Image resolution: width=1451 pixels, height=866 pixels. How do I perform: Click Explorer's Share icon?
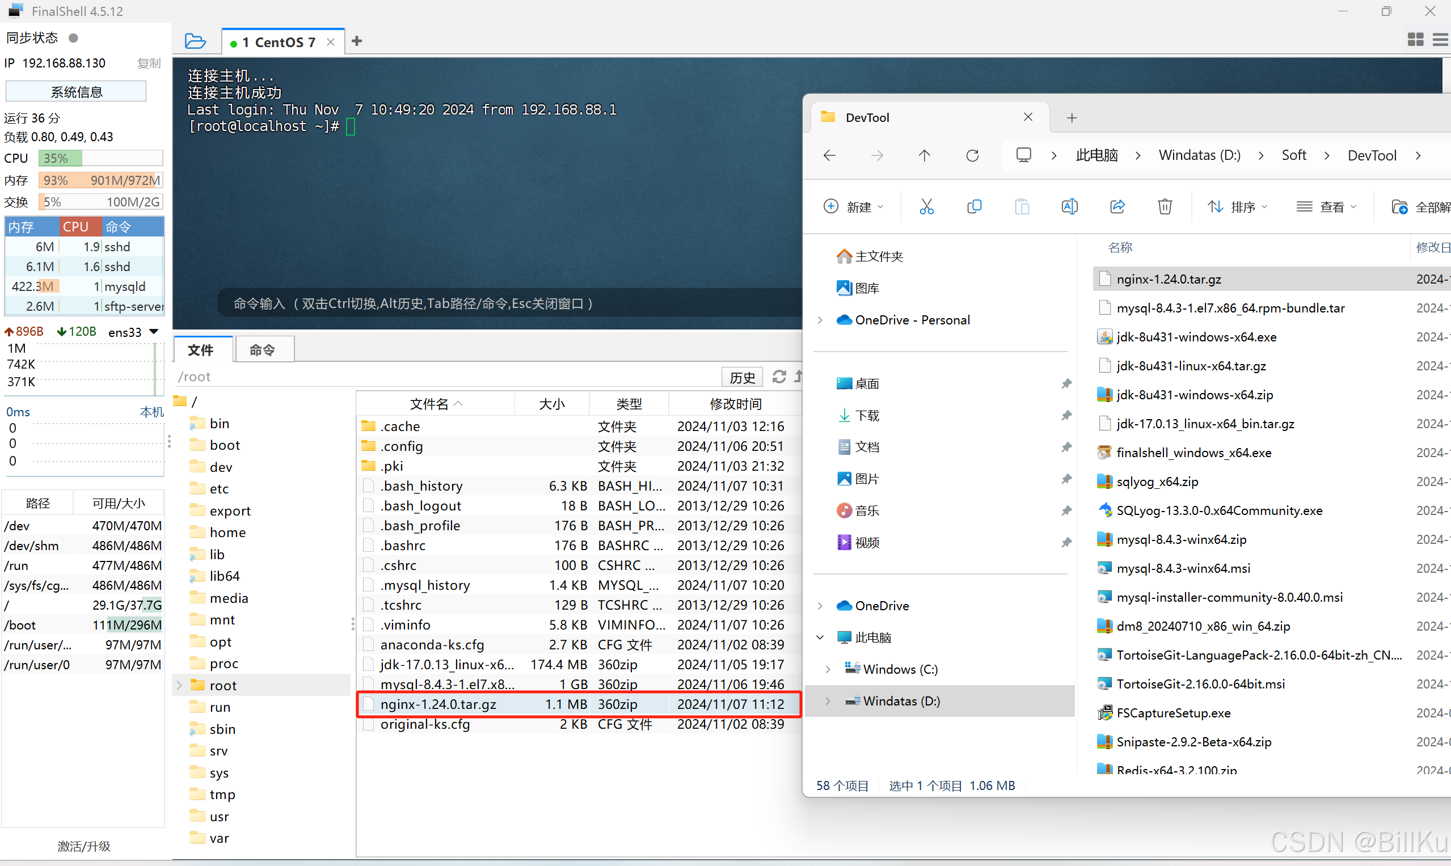[1117, 206]
